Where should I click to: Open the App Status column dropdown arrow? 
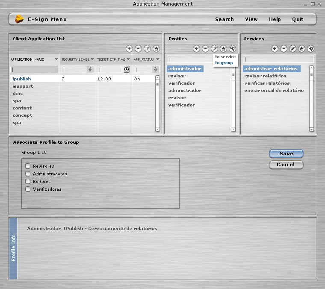[x=157, y=59]
